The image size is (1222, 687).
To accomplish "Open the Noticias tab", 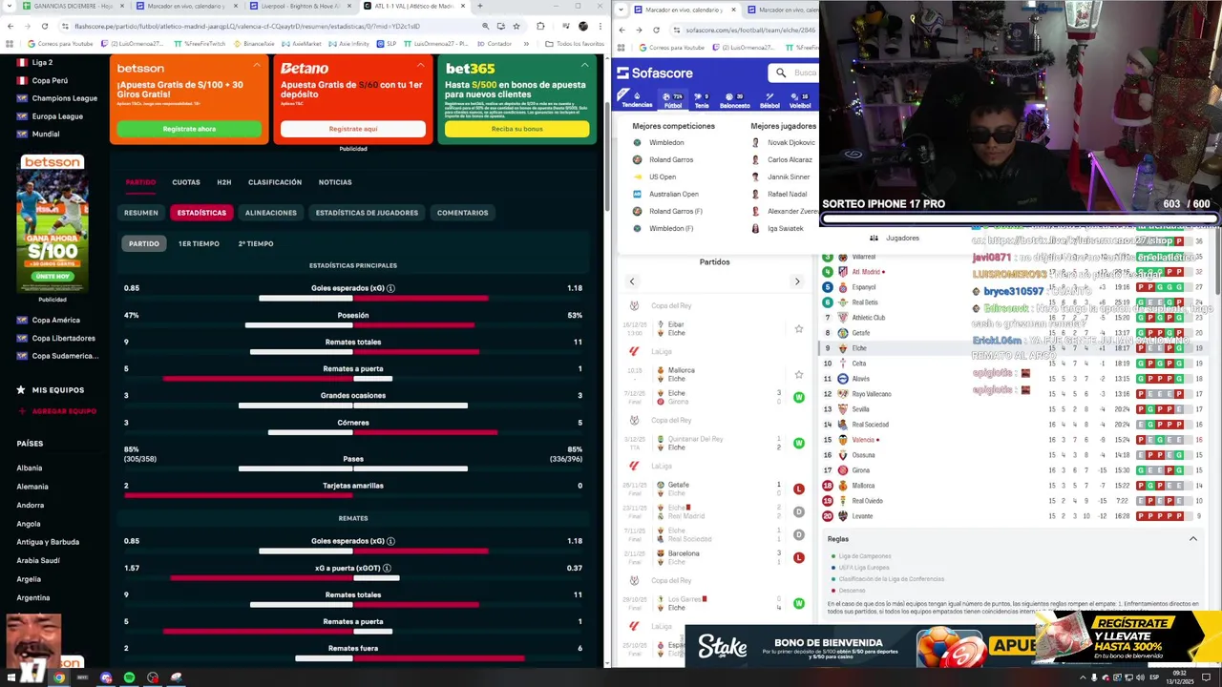I will 335,182.
